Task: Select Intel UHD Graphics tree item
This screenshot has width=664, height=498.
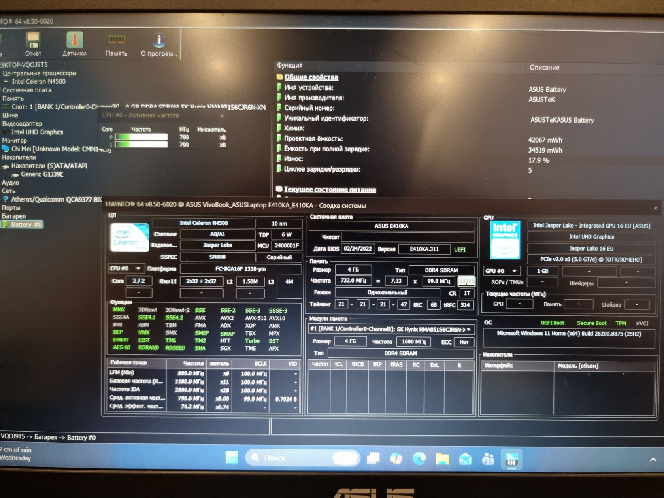Action: [x=37, y=132]
